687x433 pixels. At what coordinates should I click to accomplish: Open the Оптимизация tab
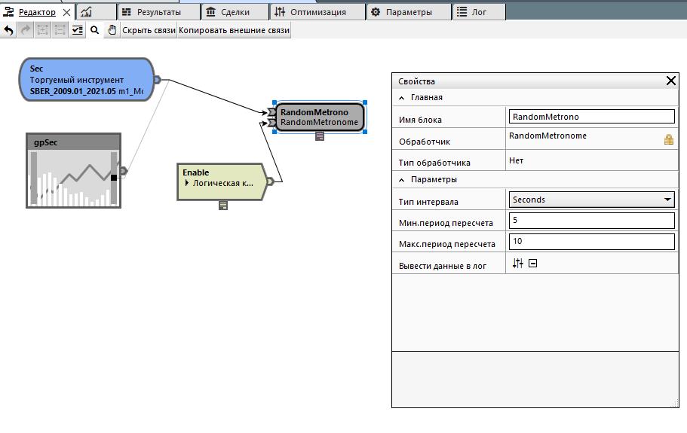pos(317,12)
